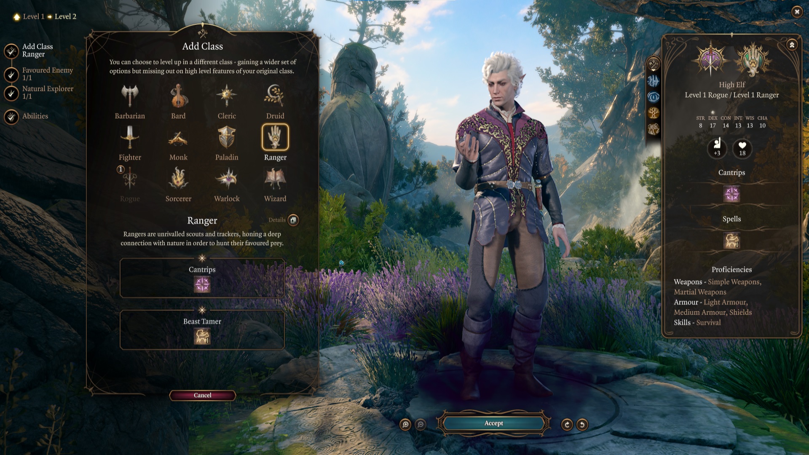Toggle the Natural Explorer 1/1 checkbox
This screenshot has height=455, width=809.
pos(10,93)
